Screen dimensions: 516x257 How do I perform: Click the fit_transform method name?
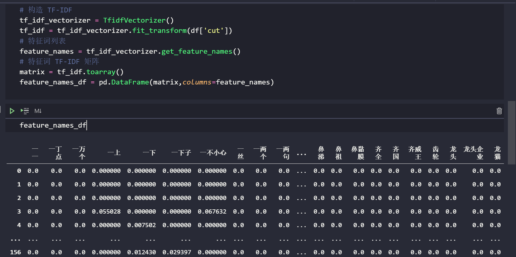159,31
